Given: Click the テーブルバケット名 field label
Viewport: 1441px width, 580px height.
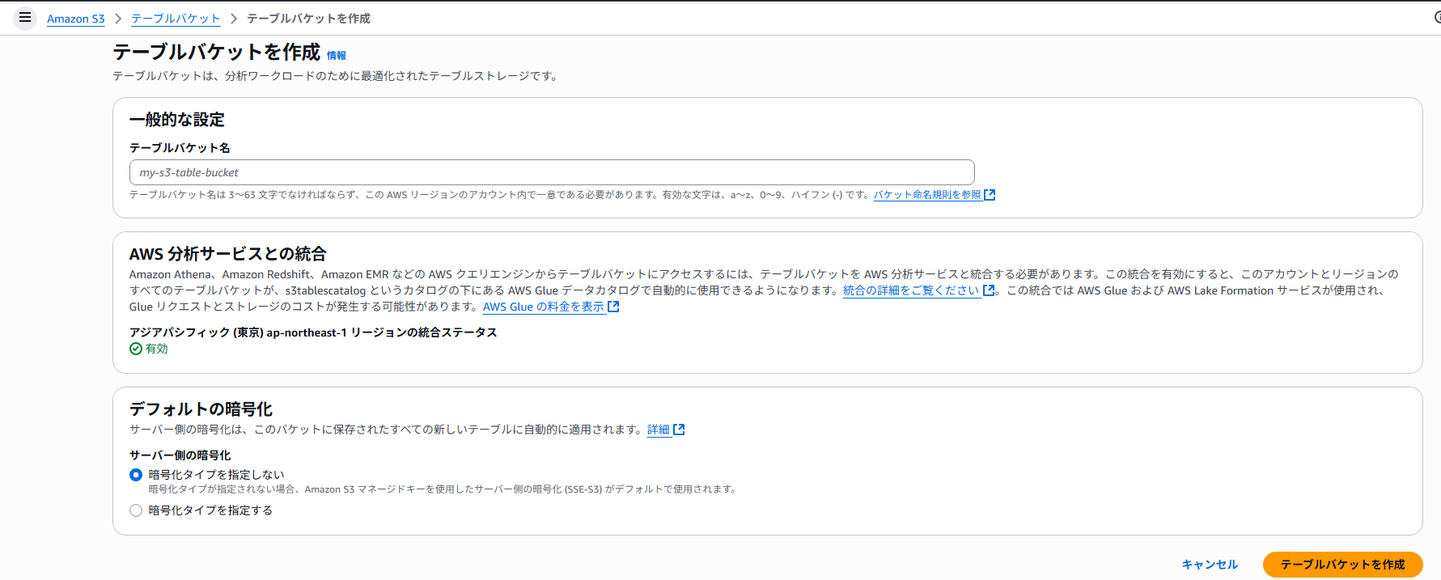Looking at the screenshot, I should (180, 148).
